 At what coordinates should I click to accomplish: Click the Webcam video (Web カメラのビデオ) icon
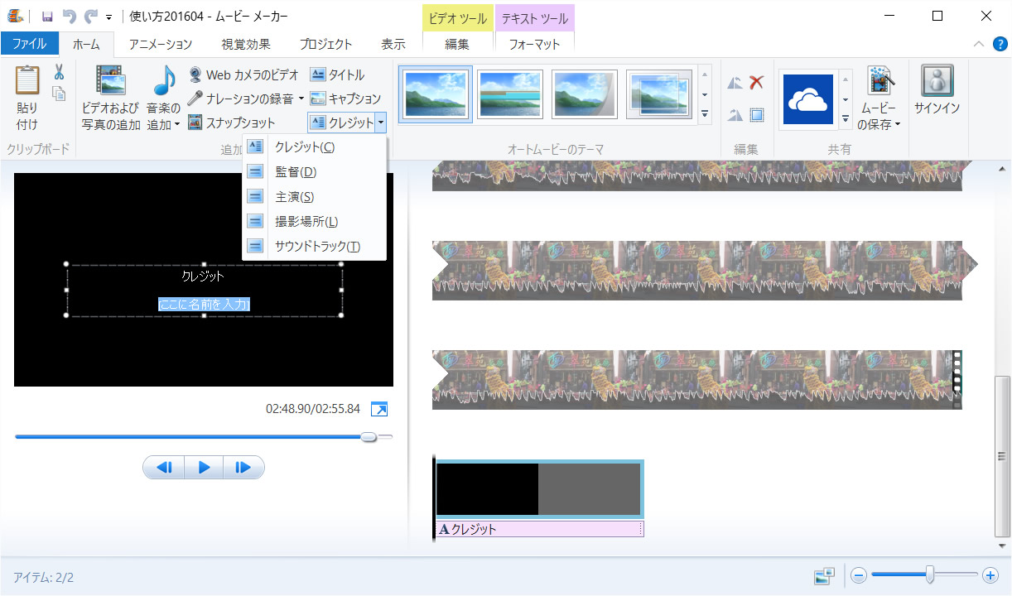[x=195, y=75]
